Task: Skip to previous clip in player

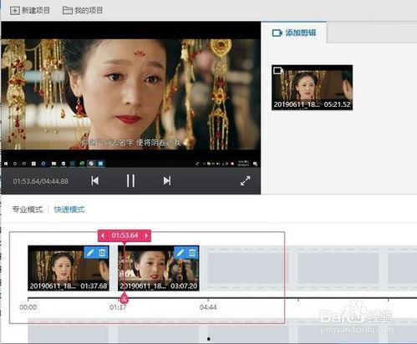Action: [95, 181]
